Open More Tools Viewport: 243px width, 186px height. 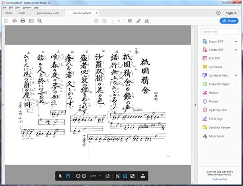coord(213,136)
